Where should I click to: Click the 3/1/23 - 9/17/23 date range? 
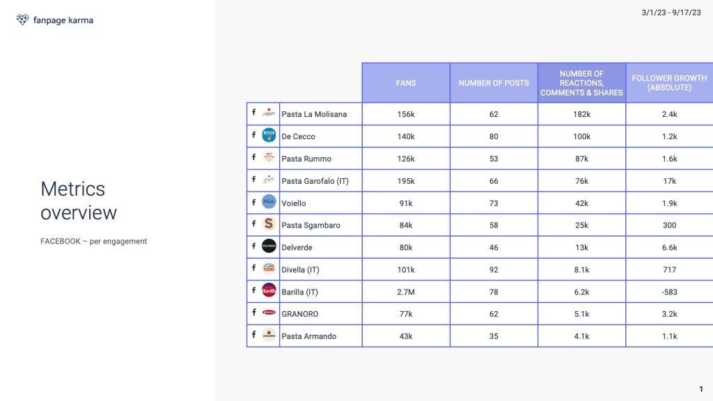(x=671, y=13)
